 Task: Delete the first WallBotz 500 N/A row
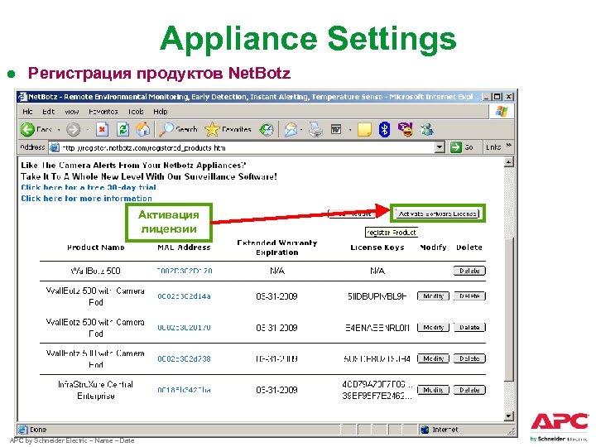click(469, 271)
